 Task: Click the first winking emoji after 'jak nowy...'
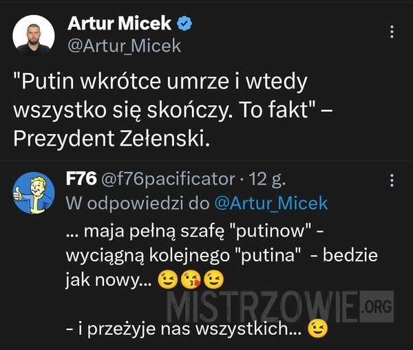click(167, 280)
